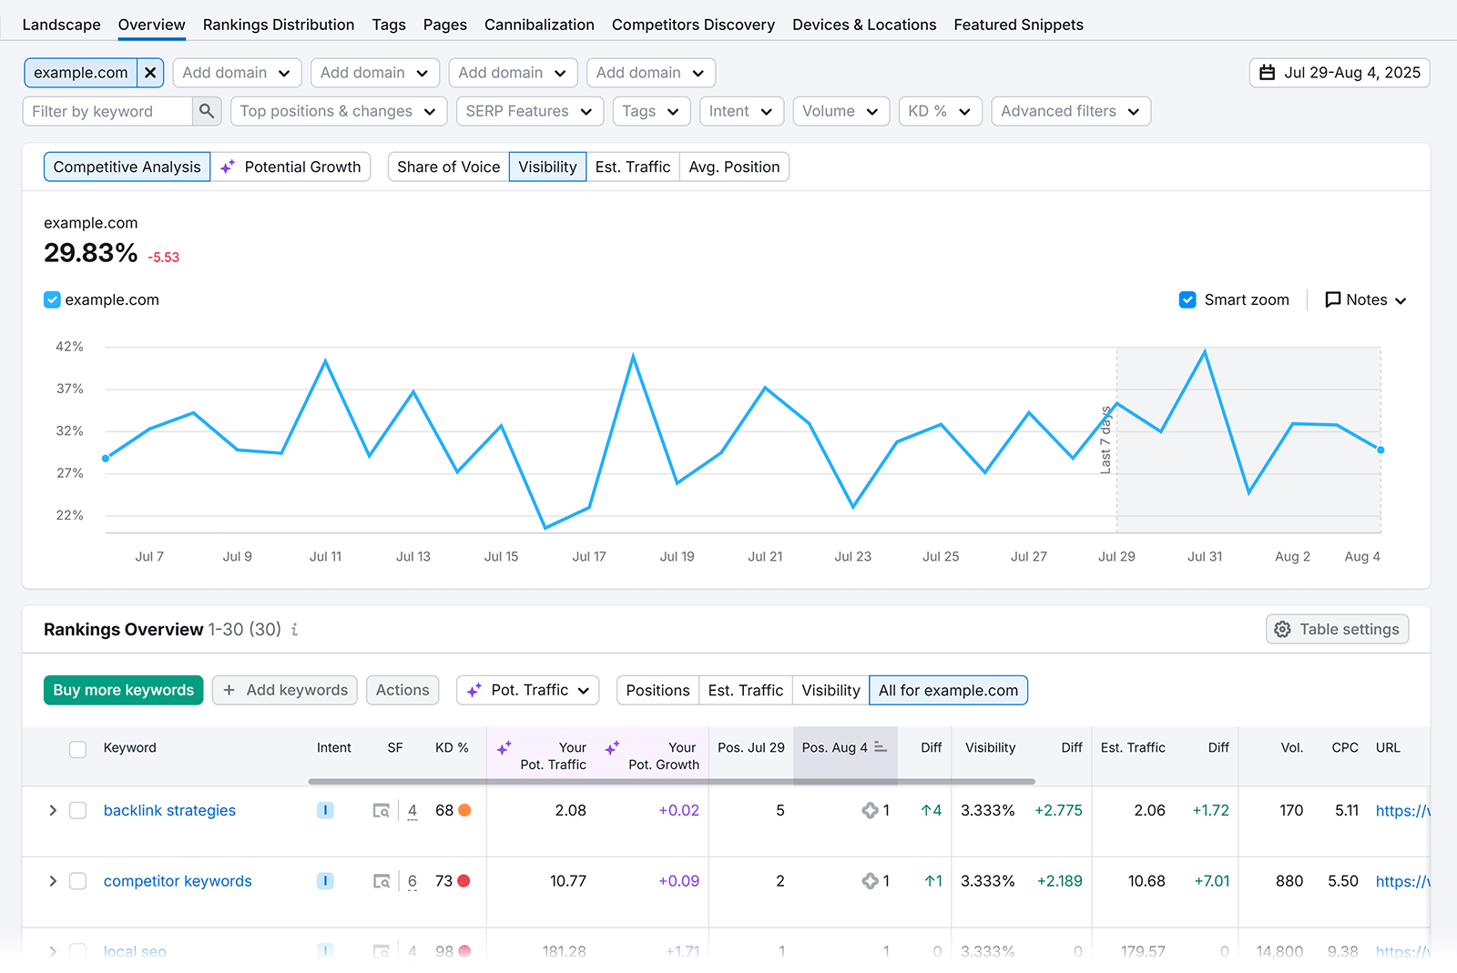
Task: Click the sparkle icon of Your Pot. Growth column
Action: [x=612, y=747]
